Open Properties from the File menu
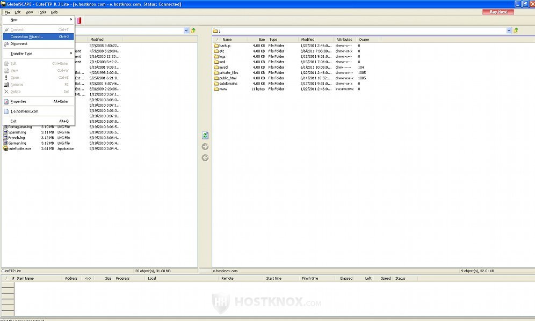This screenshot has width=535, height=321. pyautogui.click(x=38, y=101)
